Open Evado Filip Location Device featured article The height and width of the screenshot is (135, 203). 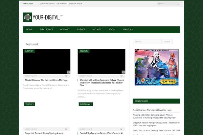[x=101, y=133]
